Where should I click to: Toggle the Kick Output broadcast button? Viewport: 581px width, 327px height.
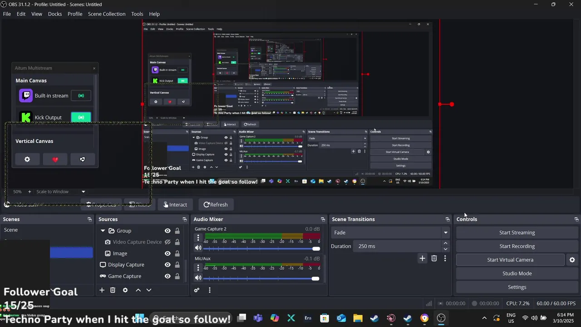pyautogui.click(x=81, y=117)
